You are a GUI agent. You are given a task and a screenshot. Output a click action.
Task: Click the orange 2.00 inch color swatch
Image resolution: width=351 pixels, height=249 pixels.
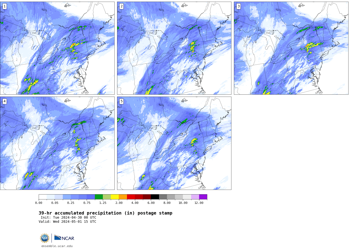pyautogui.click(x=123, y=197)
